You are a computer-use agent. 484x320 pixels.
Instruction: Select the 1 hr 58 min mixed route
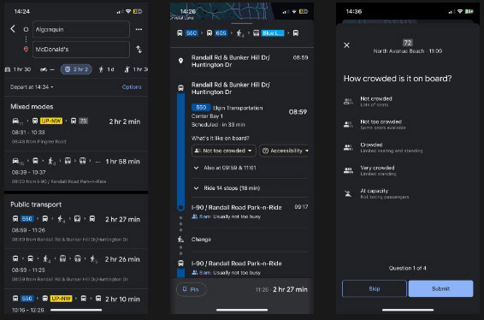pyautogui.click(x=76, y=171)
